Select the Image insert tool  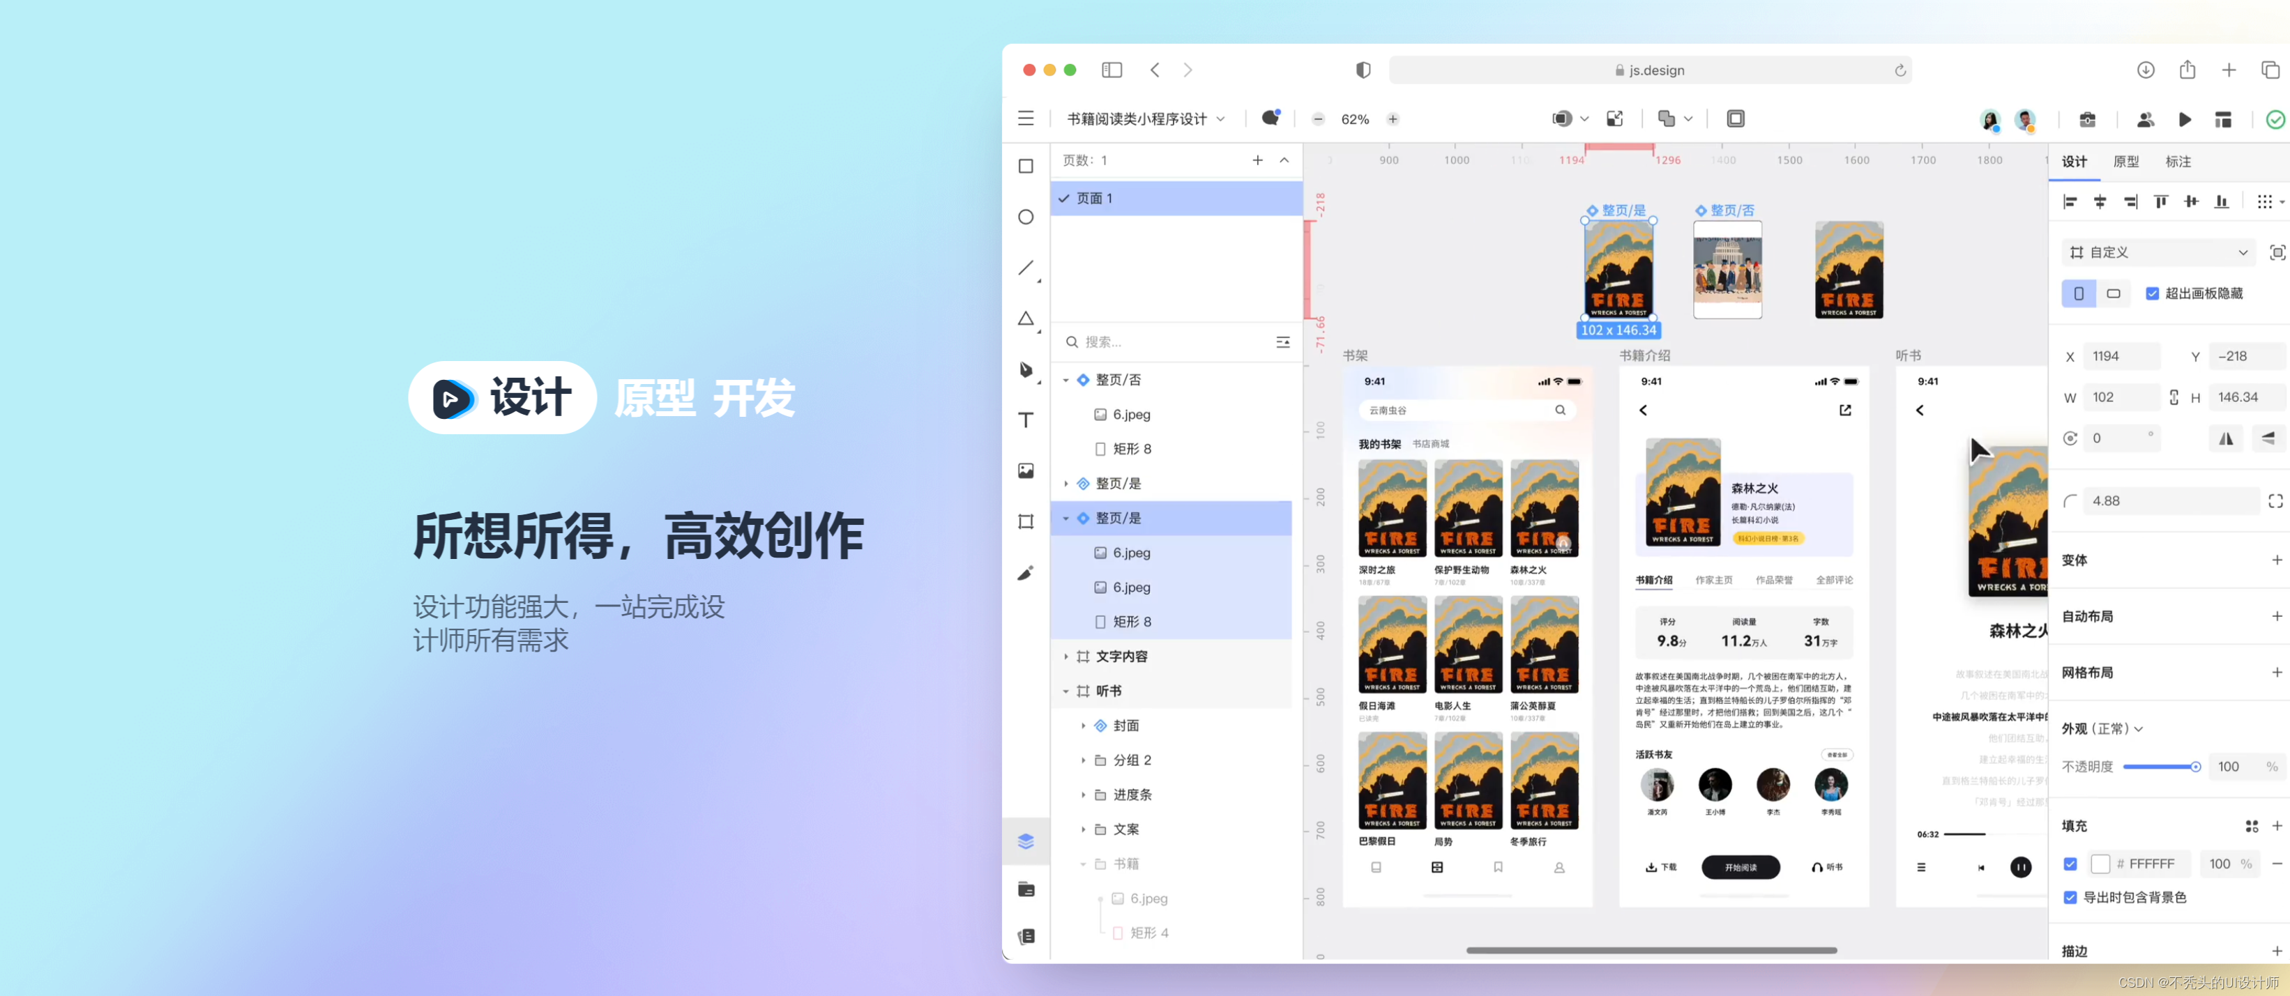(x=1026, y=471)
